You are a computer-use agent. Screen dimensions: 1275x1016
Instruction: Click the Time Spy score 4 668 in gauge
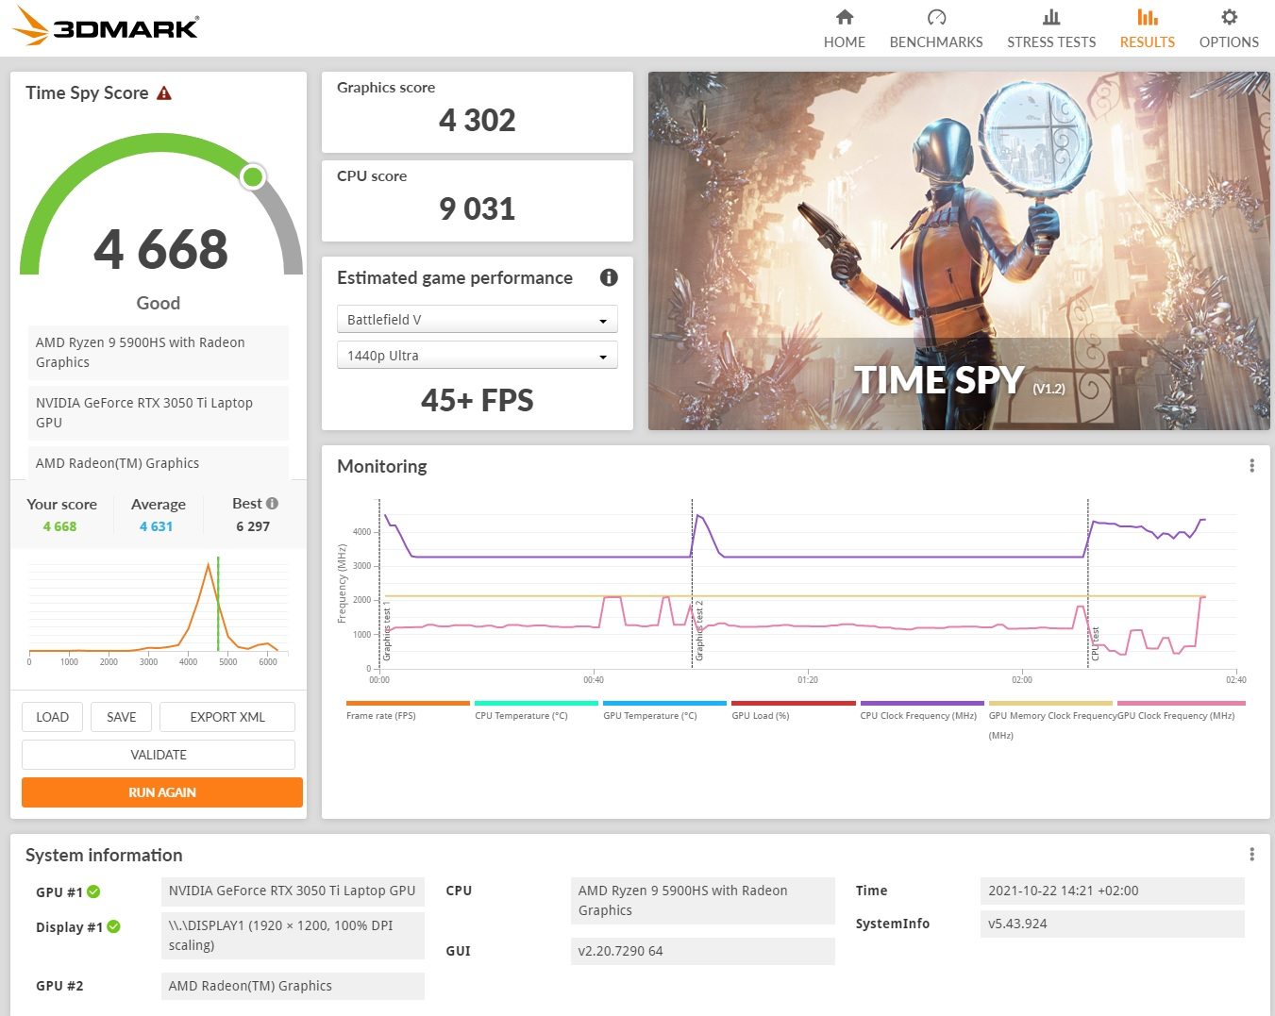(161, 249)
